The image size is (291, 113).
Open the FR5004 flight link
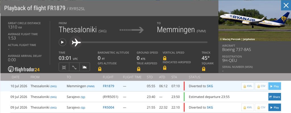[108, 107]
